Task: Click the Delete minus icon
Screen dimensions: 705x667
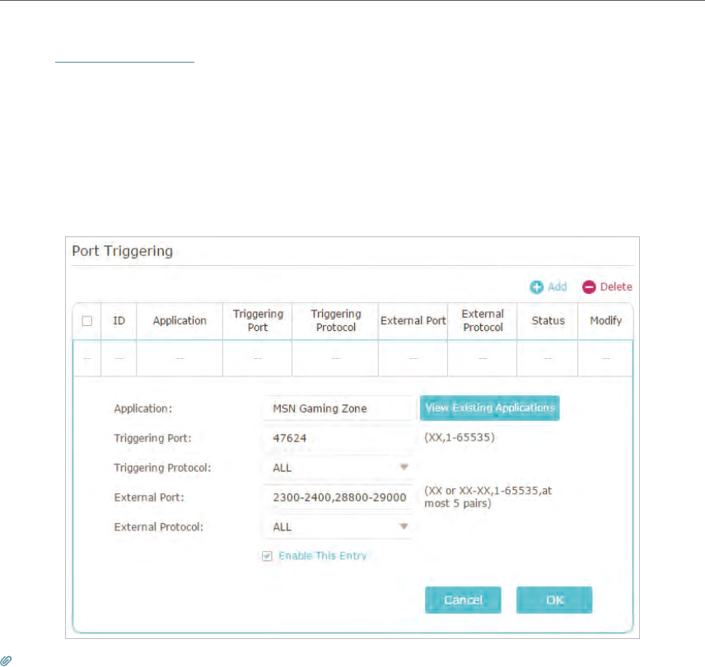Action: coord(589,287)
